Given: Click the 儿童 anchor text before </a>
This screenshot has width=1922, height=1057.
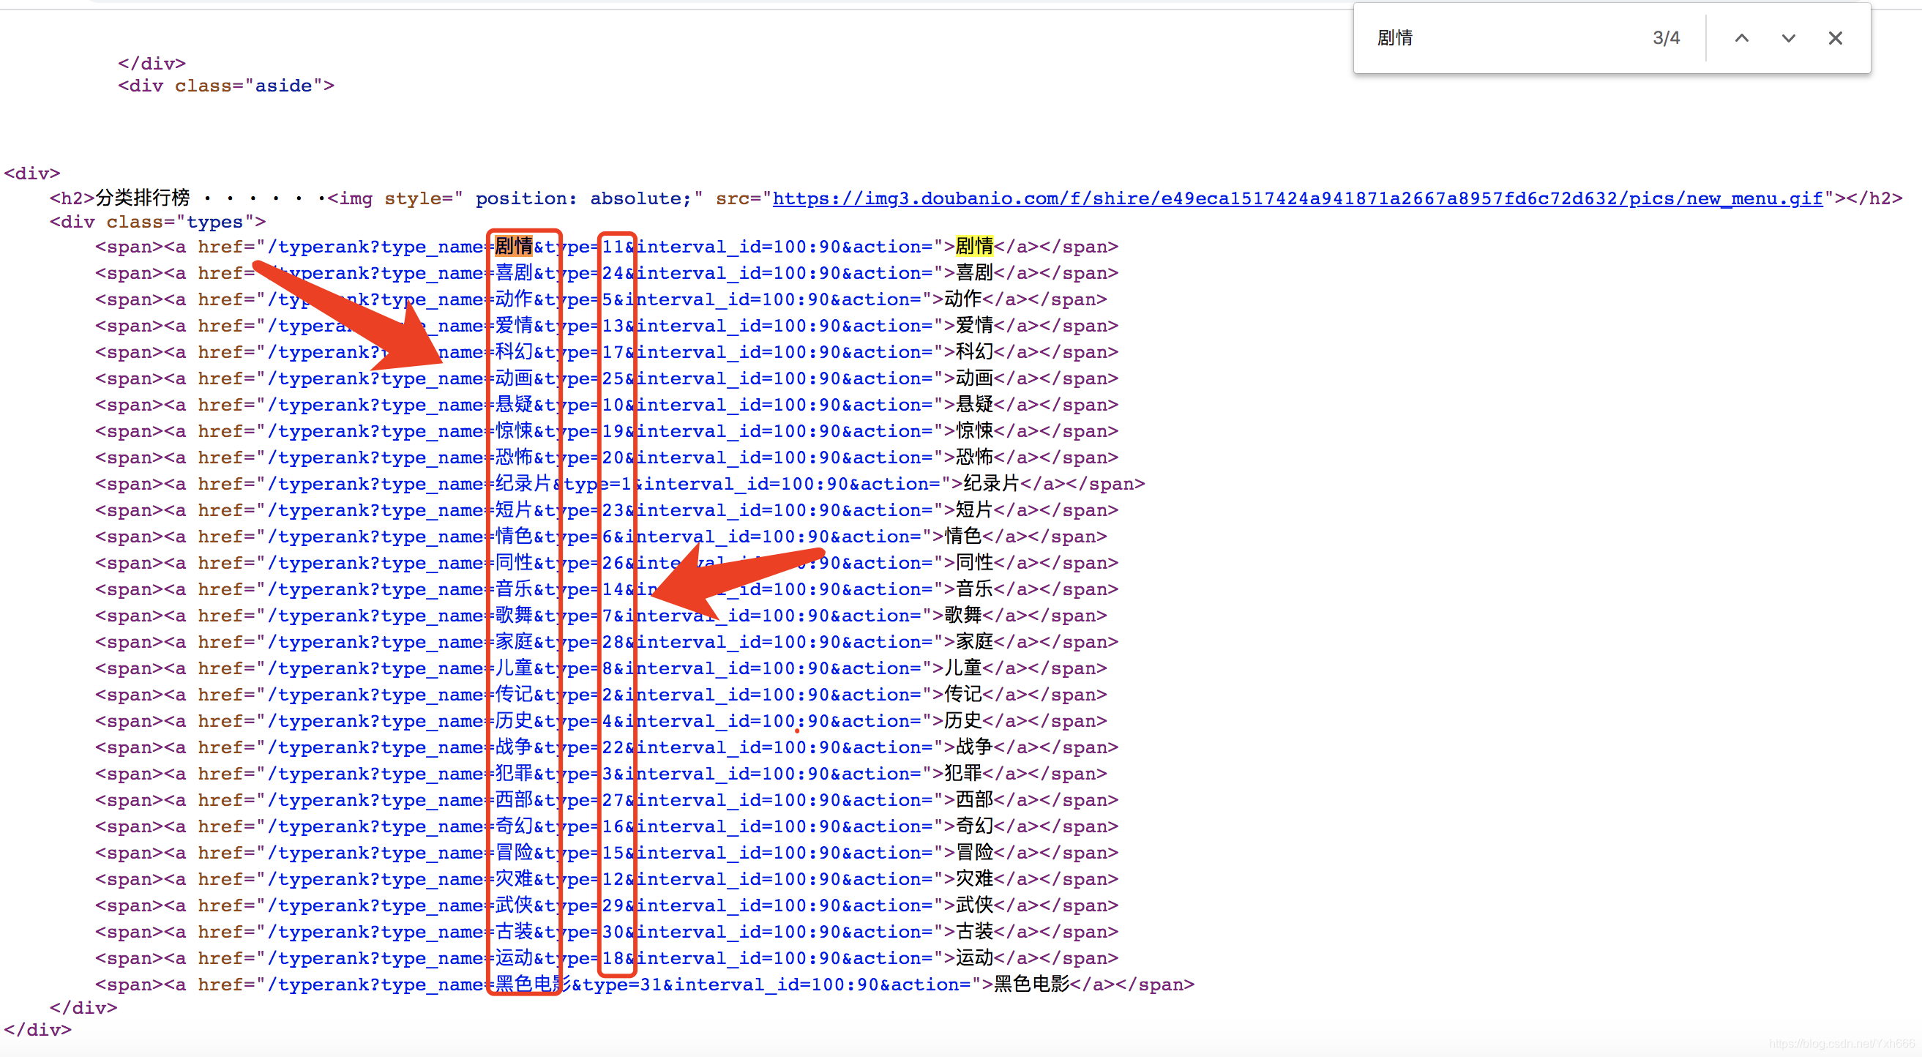Looking at the screenshot, I should [x=962, y=668].
